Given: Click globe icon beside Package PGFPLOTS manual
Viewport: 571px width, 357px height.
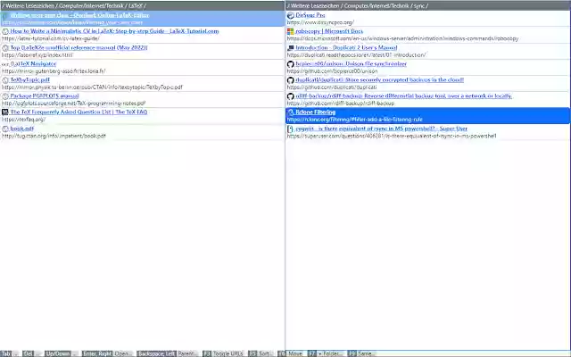Looking at the screenshot, I should pos(5,96).
